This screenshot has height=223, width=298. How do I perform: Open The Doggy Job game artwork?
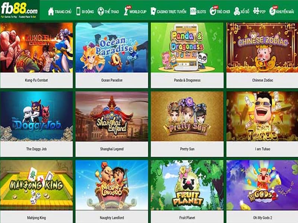(x=36, y=116)
